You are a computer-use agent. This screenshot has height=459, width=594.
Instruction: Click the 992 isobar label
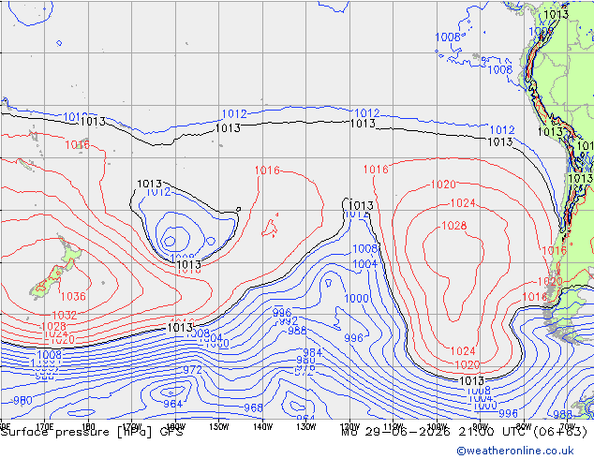pos(289,321)
